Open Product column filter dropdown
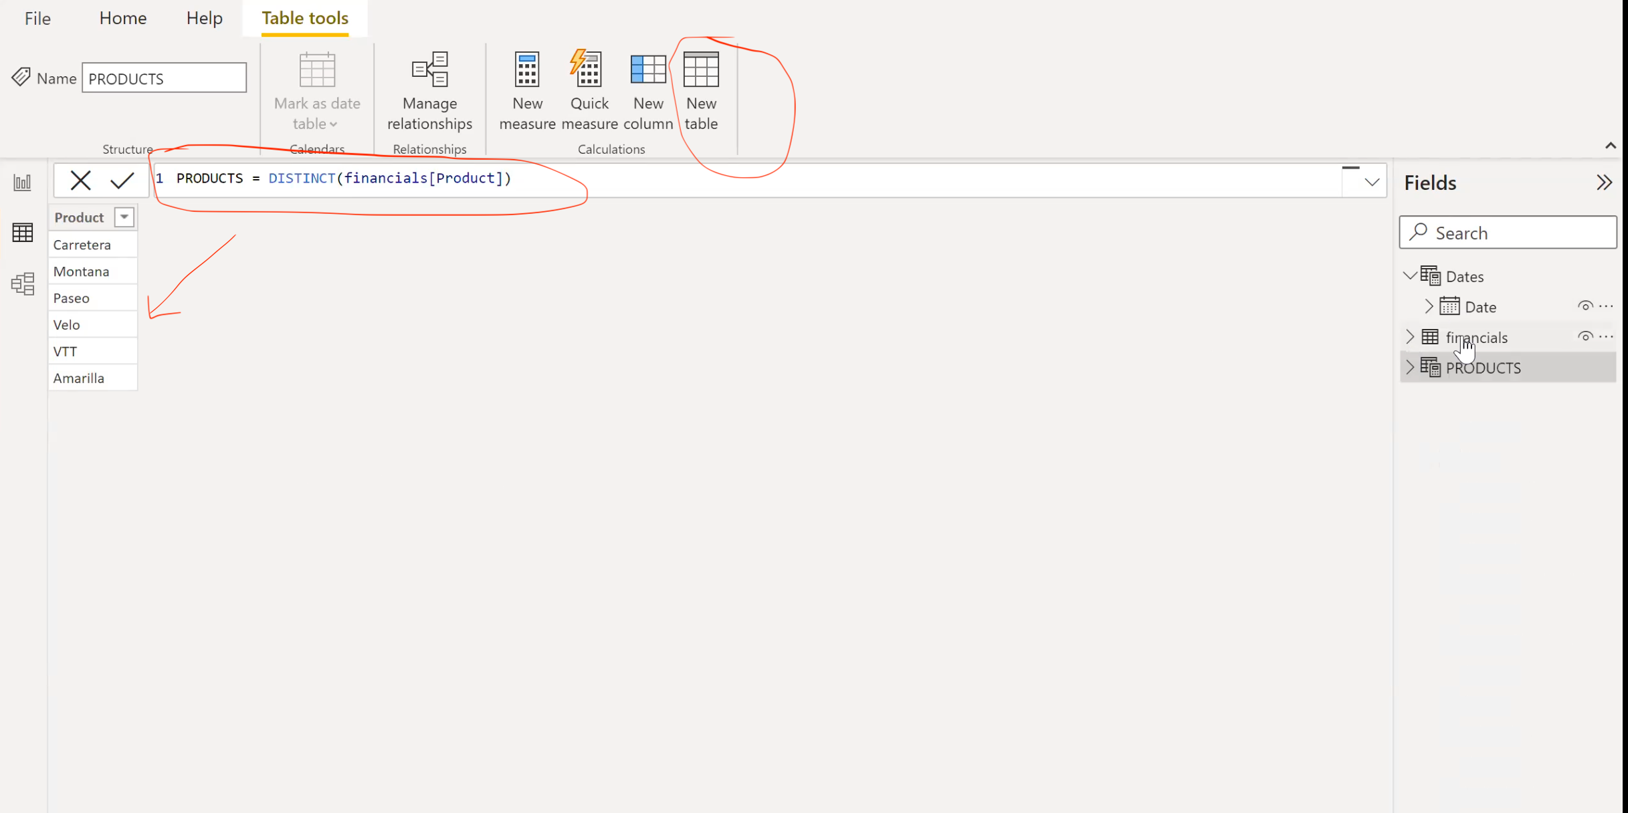 pos(124,217)
